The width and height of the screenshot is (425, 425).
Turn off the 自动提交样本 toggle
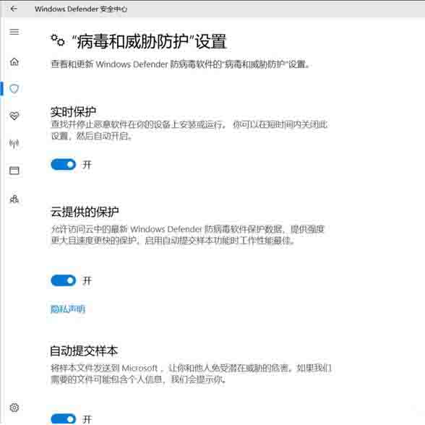64,419
